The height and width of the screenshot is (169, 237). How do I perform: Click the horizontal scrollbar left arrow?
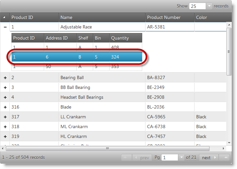pos(3,148)
